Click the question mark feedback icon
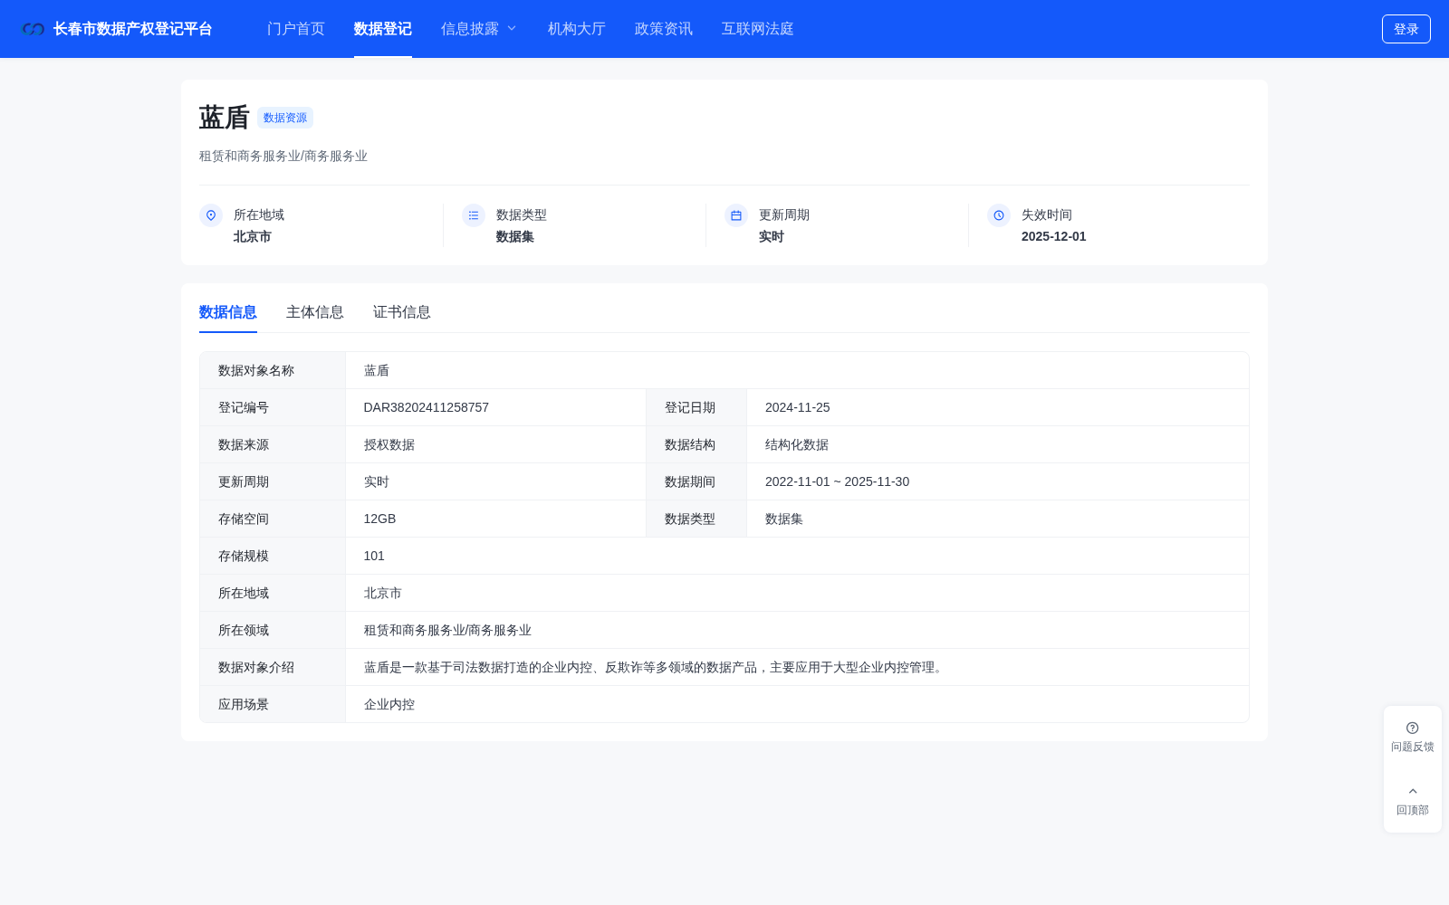This screenshot has width=1449, height=905. [1413, 728]
